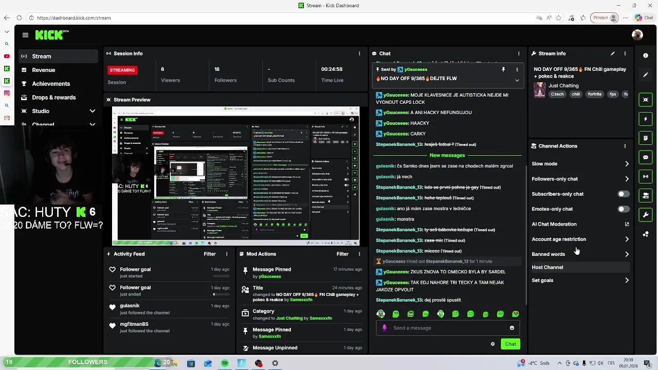Open Session Info panel three-dot menu
658x370 pixels.
point(359,53)
